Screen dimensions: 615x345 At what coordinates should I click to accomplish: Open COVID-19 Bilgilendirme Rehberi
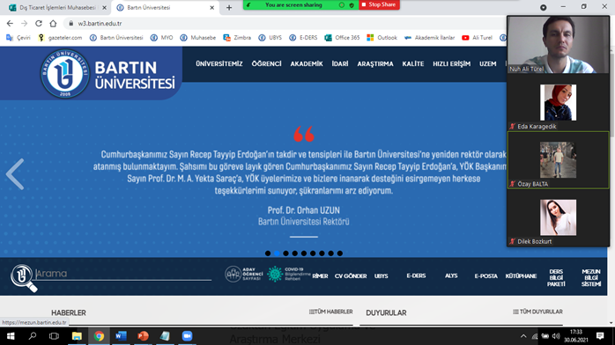[289, 274]
